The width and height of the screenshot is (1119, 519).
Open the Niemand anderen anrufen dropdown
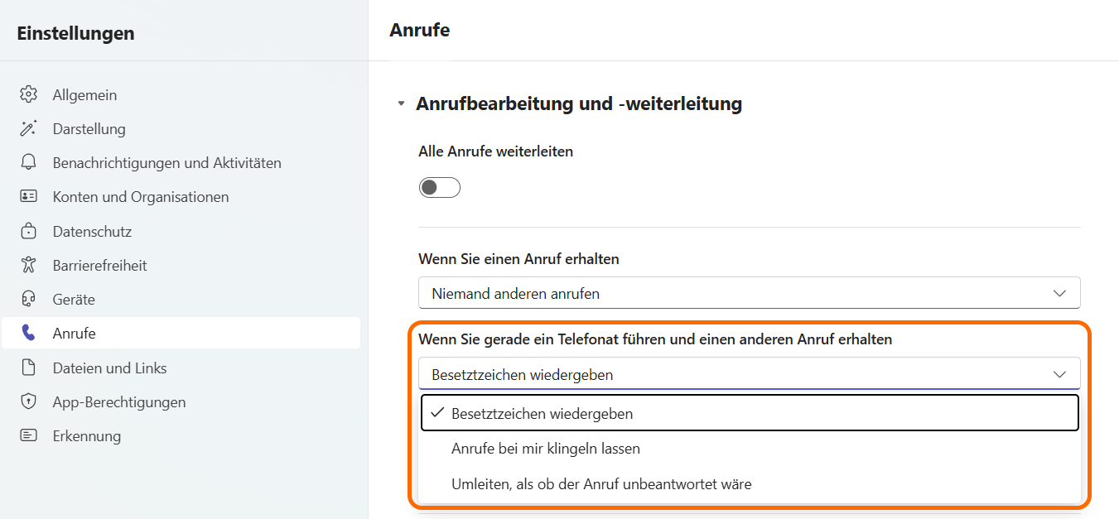click(x=749, y=293)
